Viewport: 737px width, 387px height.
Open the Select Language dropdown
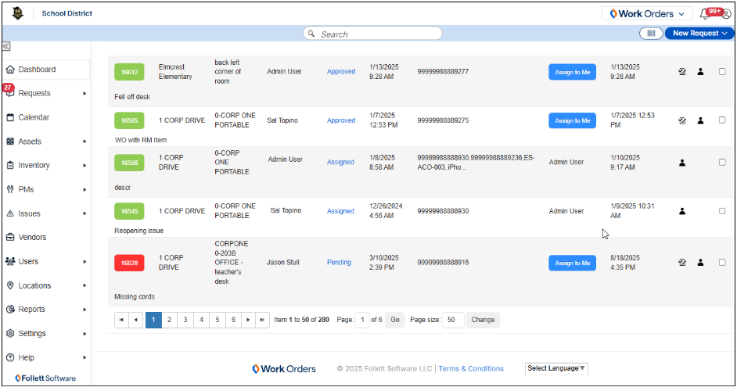point(556,368)
